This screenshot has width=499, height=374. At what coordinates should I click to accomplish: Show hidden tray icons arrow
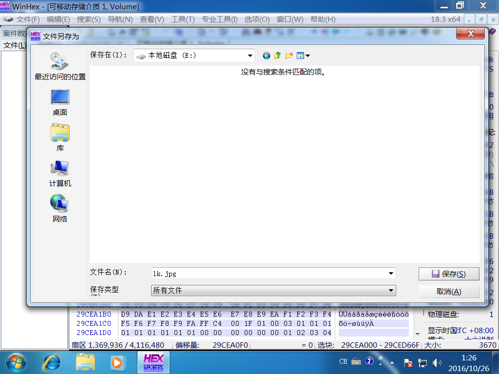392,362
